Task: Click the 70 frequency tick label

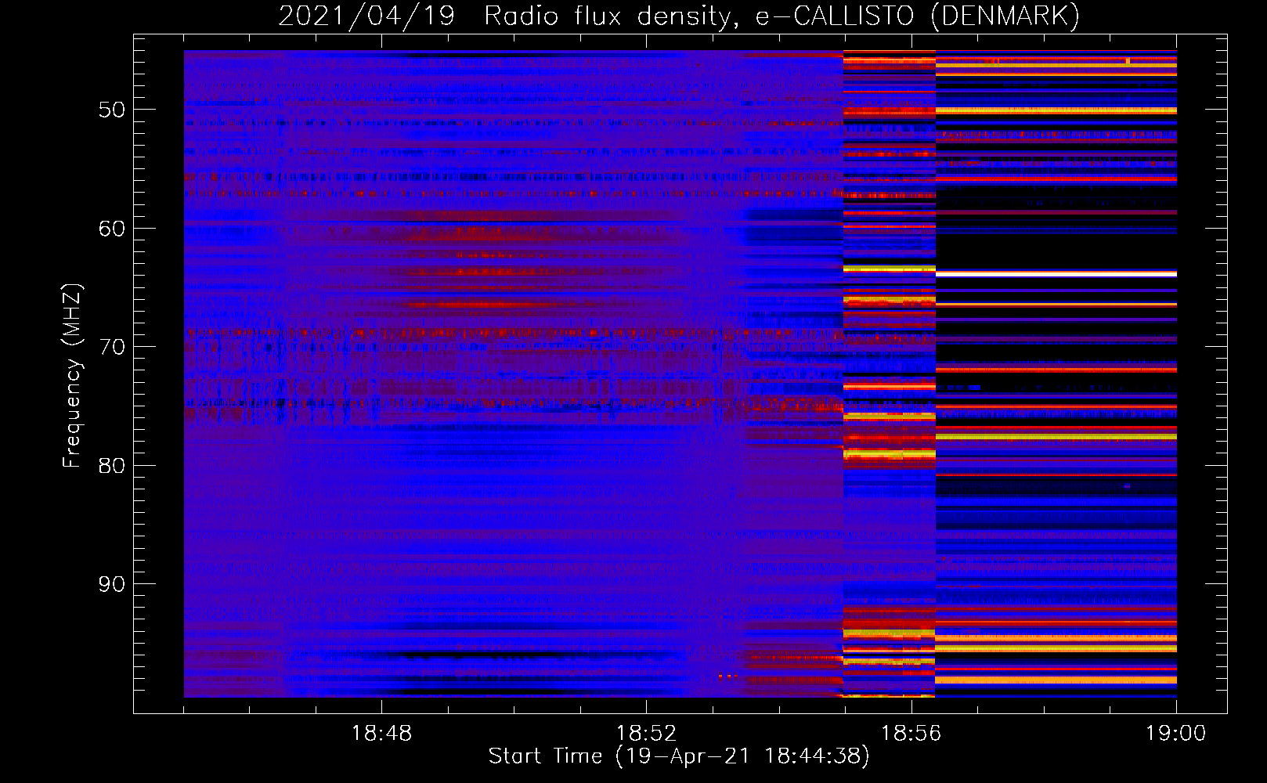Action: pos(111,347)
